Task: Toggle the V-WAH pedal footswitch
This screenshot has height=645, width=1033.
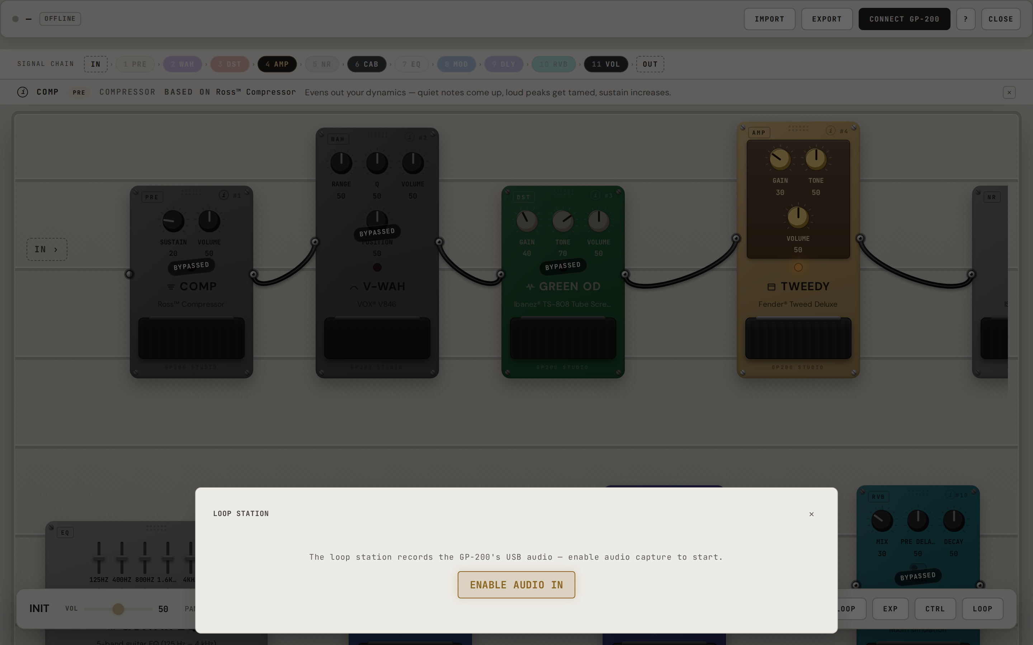Action: (x=377, y=338)
